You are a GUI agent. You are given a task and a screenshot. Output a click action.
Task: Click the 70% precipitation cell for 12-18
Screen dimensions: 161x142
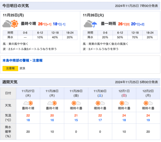(135, 37)
